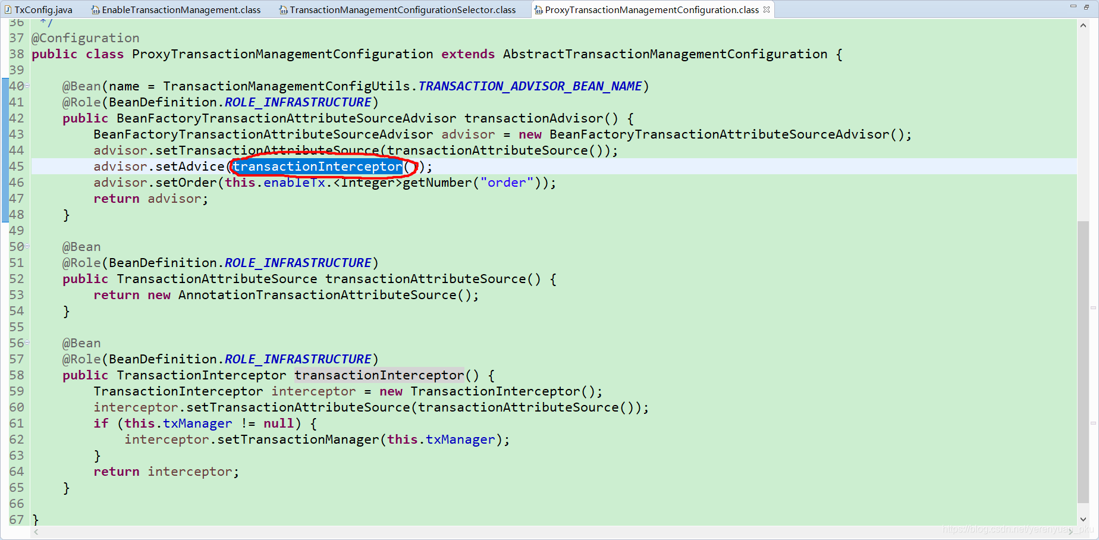
Task: Click ROLE_INFRASTRUCTURE on line 51
Action: [298, 263]
